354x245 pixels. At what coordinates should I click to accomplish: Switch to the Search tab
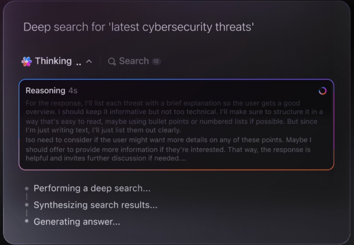pos(133,61)
